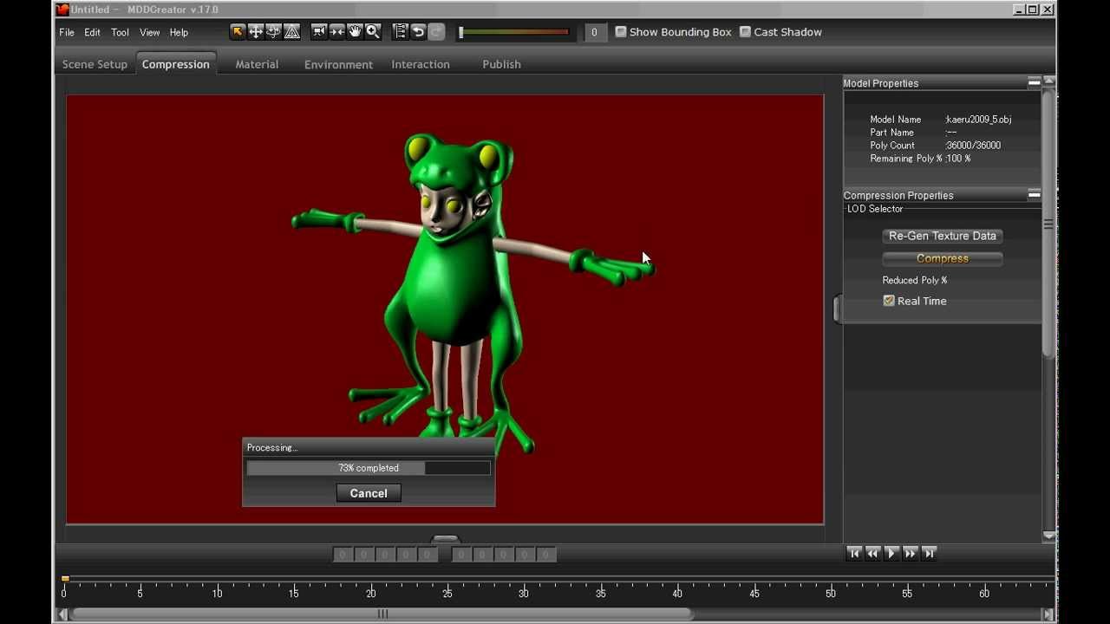Click the model name kaeru2009_5.obj

pos(979,120)
